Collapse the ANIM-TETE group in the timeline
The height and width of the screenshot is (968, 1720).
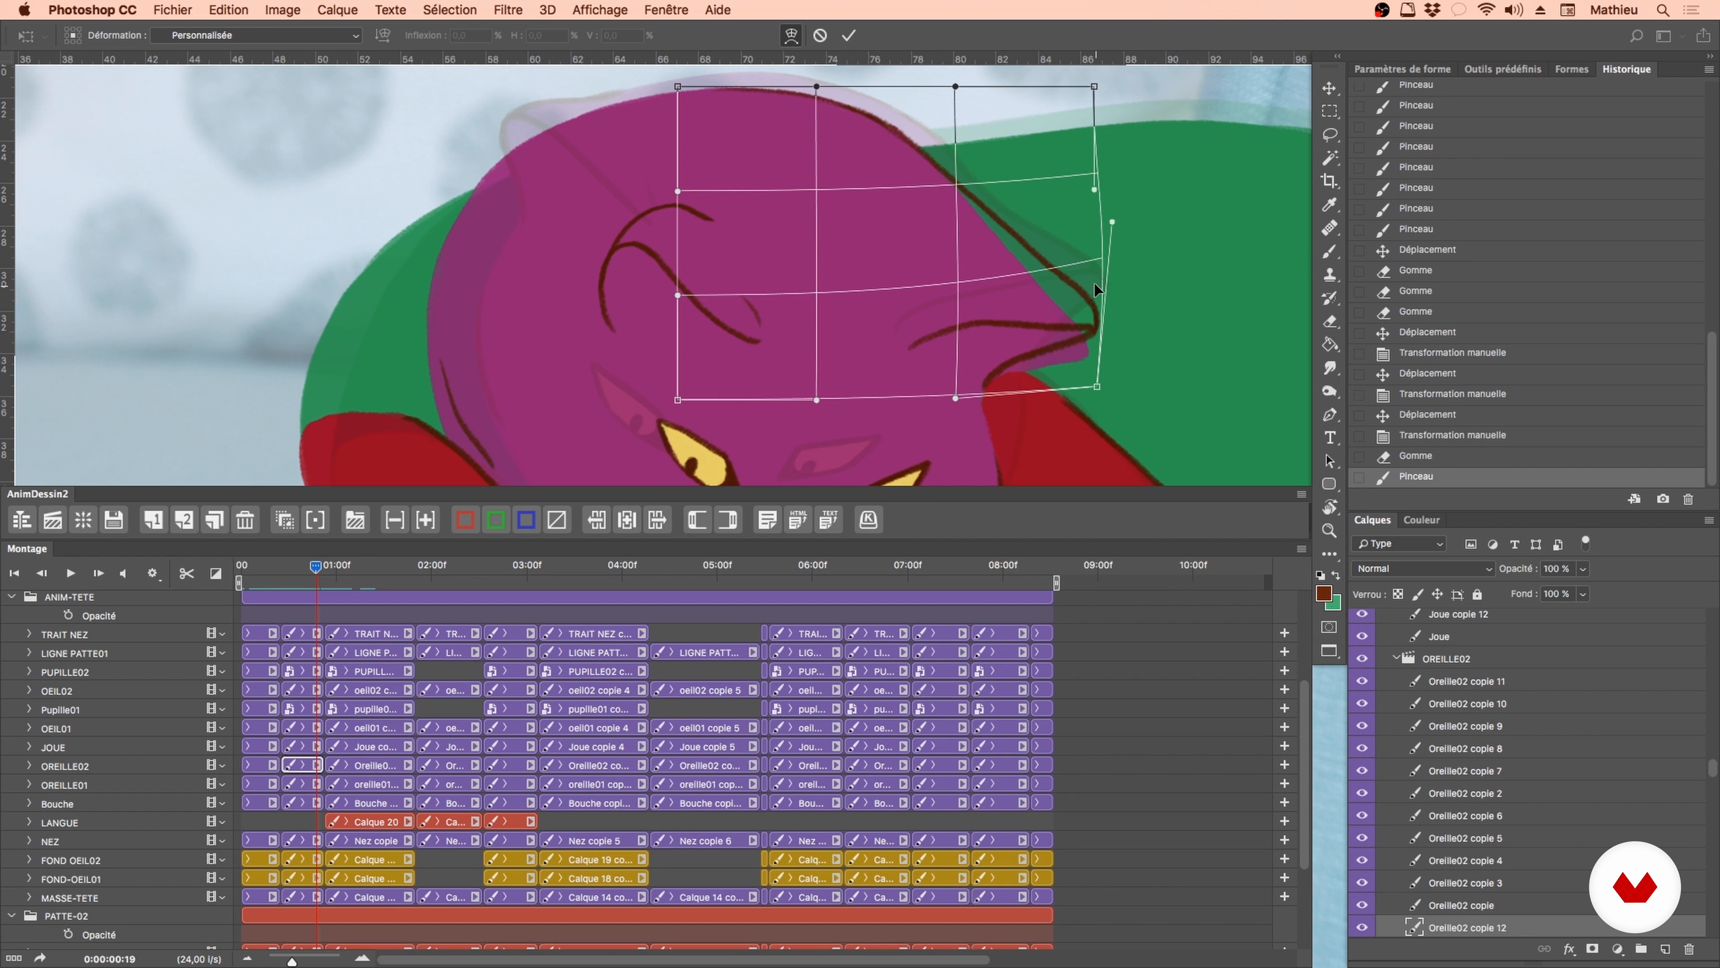click(x=11, y=596)
